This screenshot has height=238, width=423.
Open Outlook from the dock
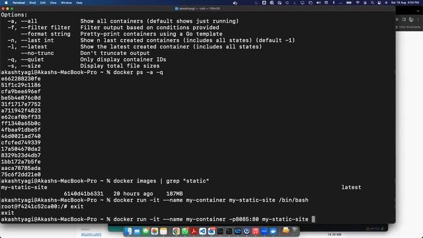(211, 231)
